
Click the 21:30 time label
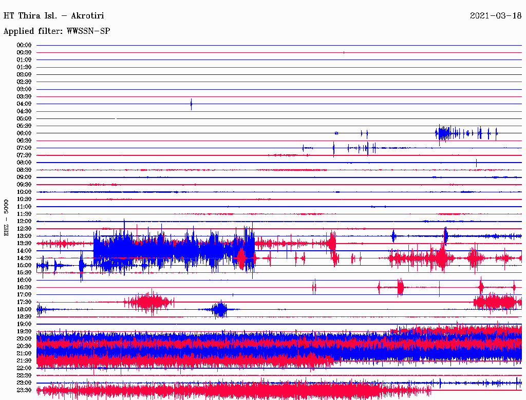click(x=24, y=361)
